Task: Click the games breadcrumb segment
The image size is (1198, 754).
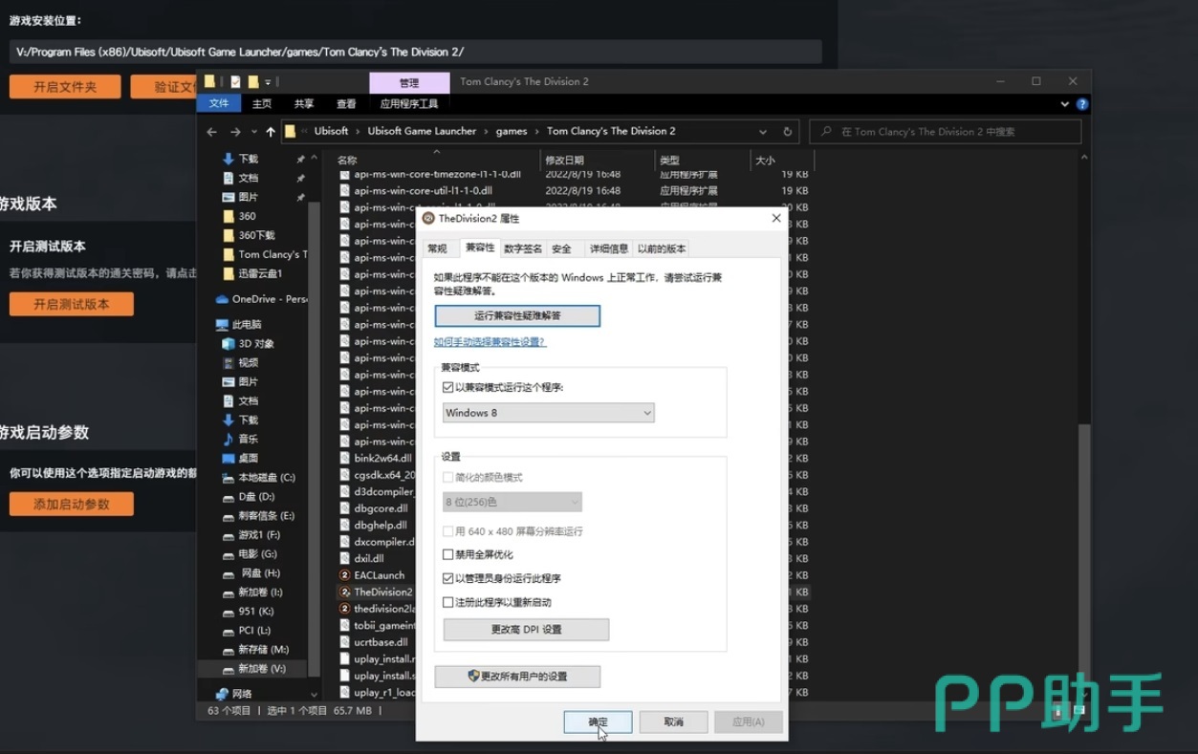Action: point(512,131)
